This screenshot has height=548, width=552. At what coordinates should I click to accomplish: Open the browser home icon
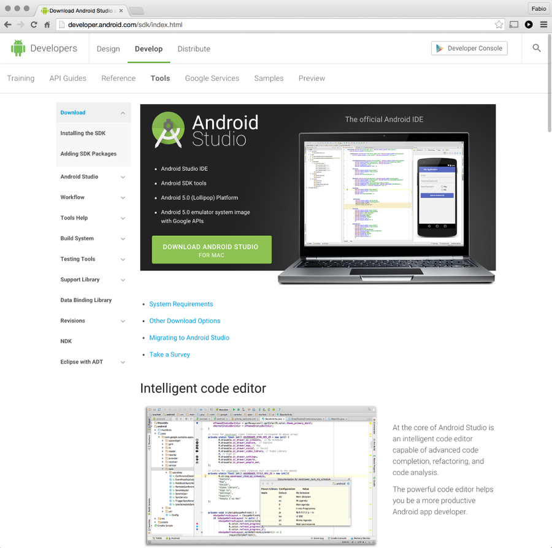pyautogui.click(x=47, y=25)
